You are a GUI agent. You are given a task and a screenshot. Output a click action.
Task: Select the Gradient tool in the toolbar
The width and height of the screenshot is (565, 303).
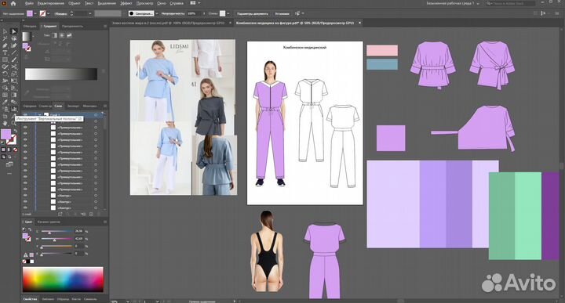[x=13, y=95]
